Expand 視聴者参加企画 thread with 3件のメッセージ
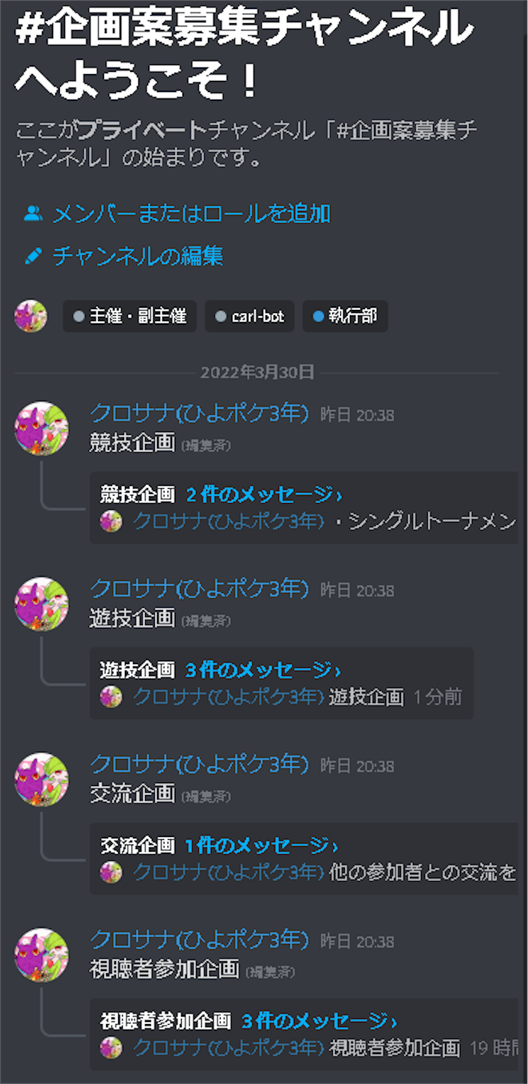528x1084 pixels. tap(319, 1020)
